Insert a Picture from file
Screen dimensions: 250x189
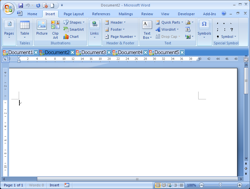42,28
